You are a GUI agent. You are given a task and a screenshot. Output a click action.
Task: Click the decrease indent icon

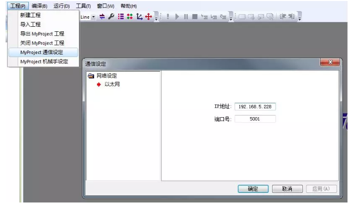283,17
